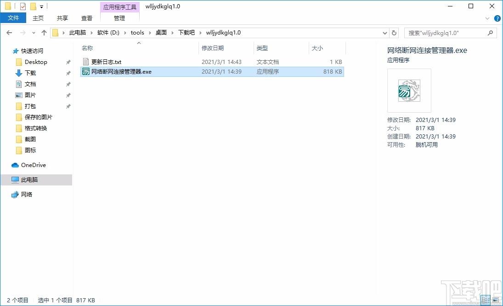Image resolution: width=503 pixels, height=306 pixels.
Task: Click 桌面 in the address path
Action: pyautogui.click(x=161, y=33)
